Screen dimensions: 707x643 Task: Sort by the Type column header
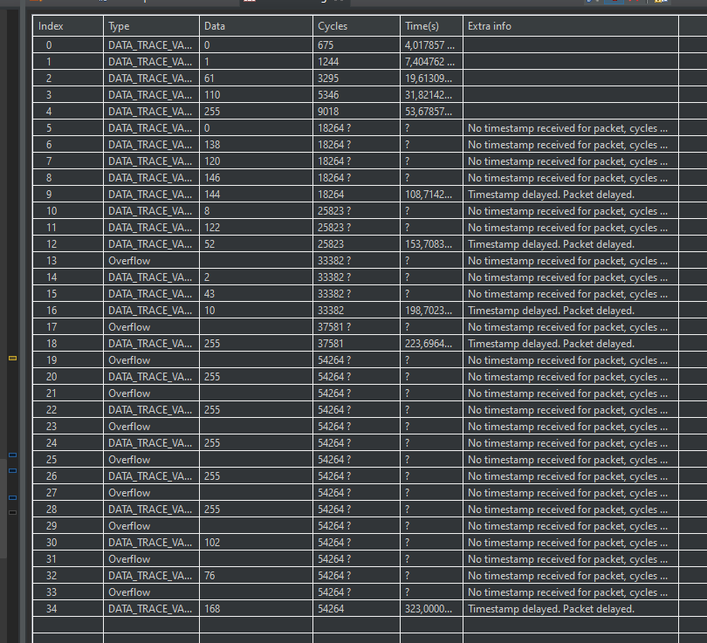point(151,26)
